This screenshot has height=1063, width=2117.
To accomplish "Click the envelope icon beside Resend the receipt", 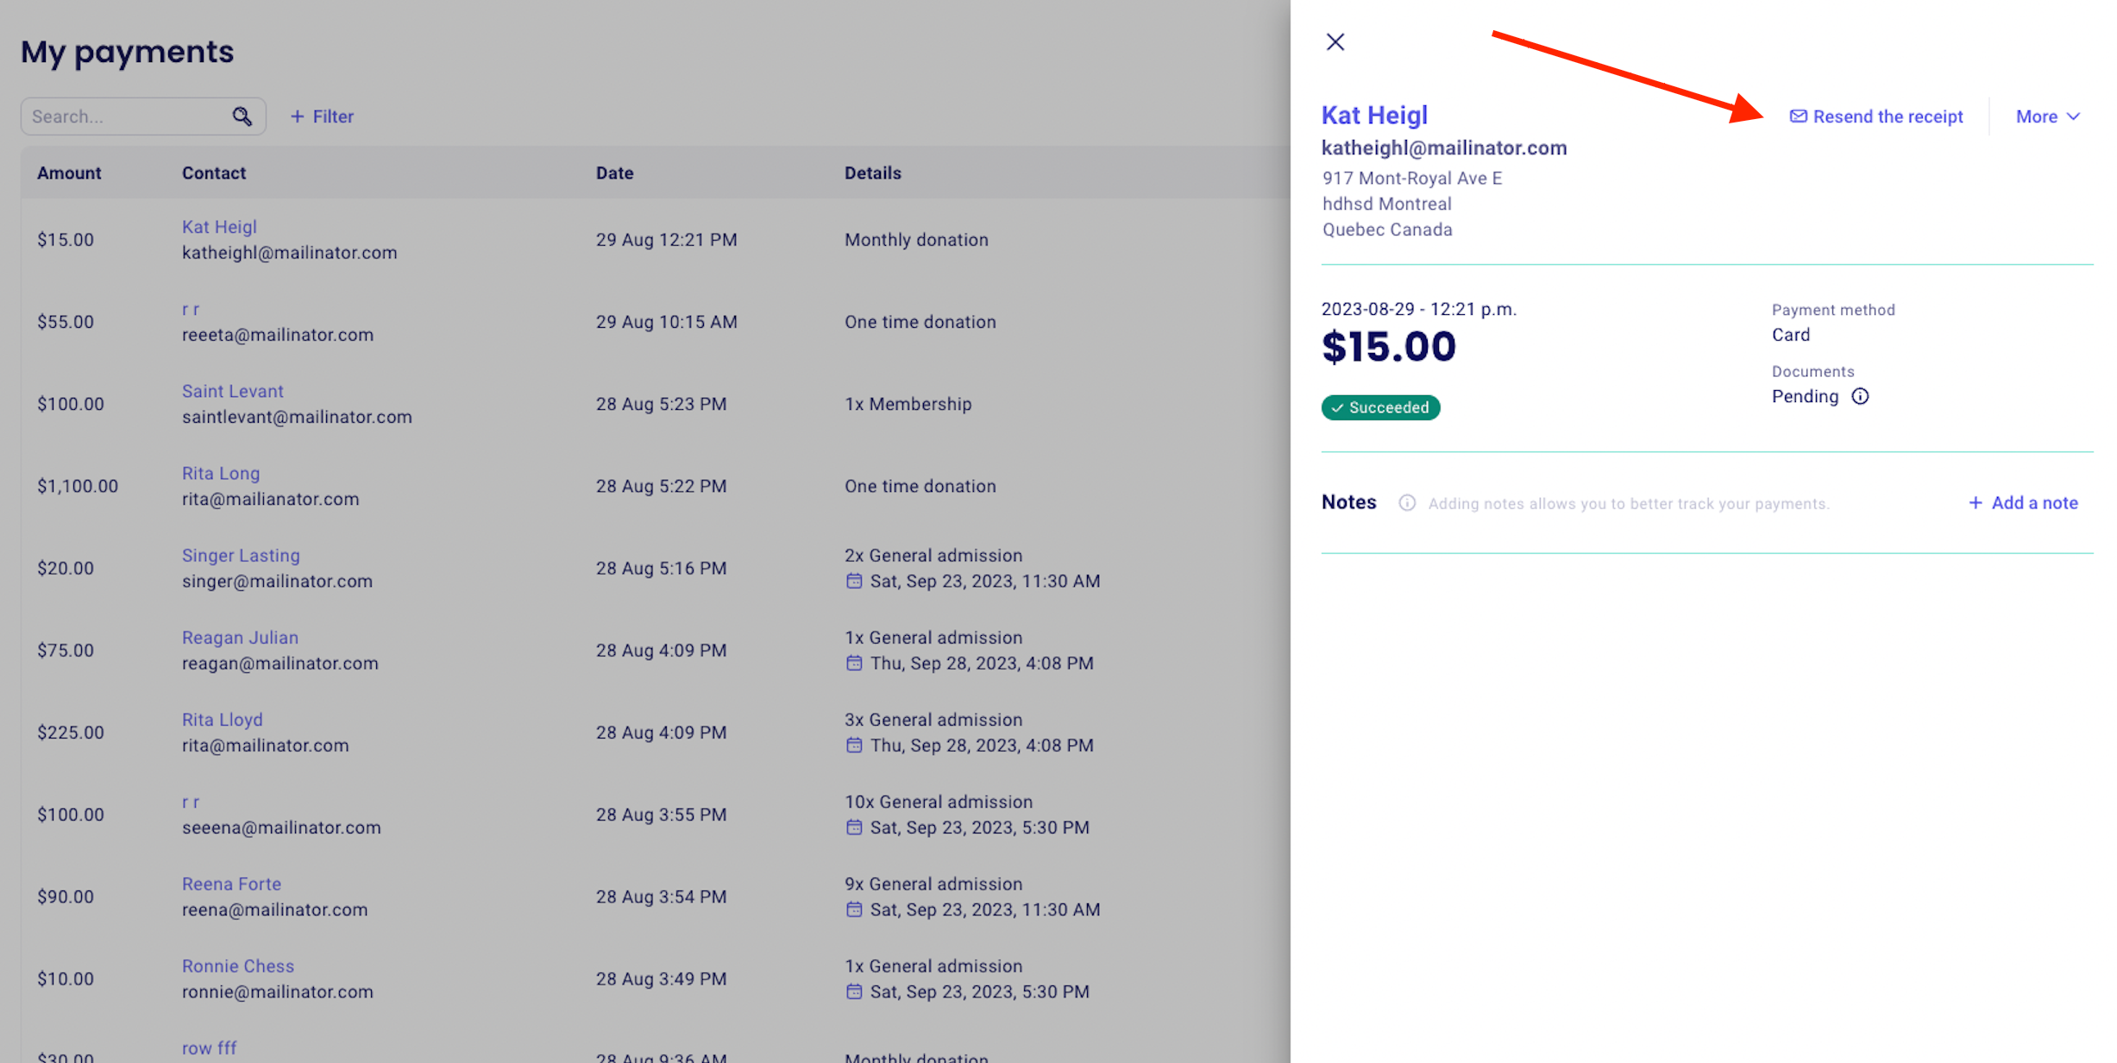I will click(x=1798, y=116).
